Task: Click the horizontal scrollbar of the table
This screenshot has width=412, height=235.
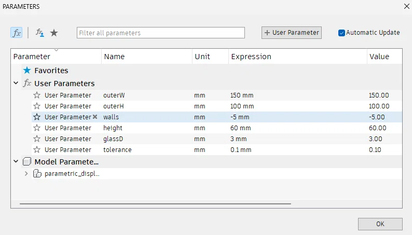Action: pyautogui.click(x=155, y=204)
